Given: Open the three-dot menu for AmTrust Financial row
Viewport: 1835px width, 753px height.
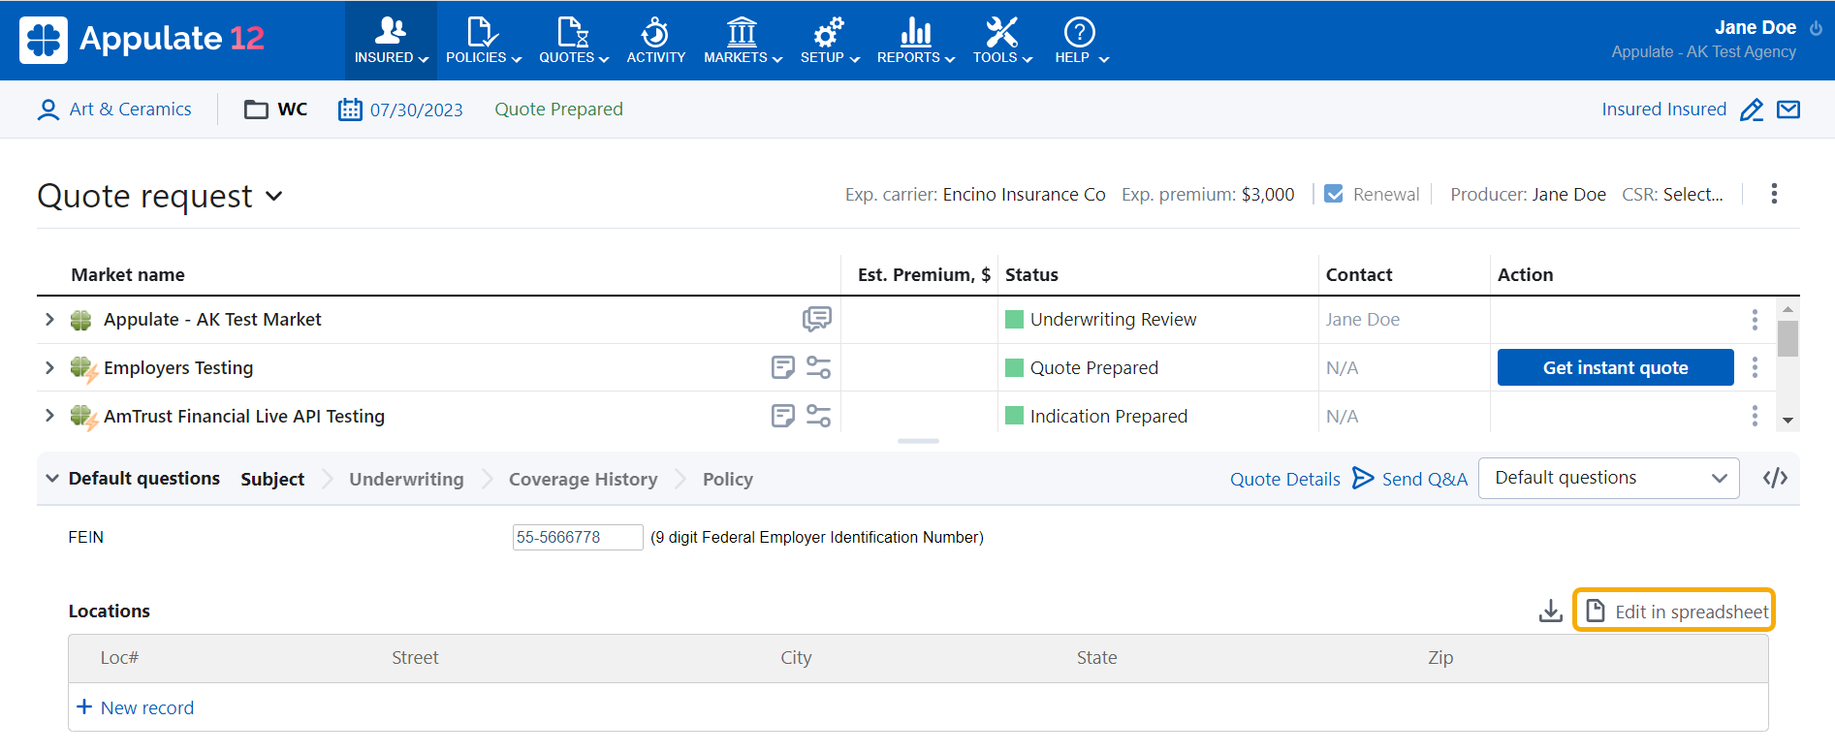Looking at the screenshot, I should click(1755, 416).
